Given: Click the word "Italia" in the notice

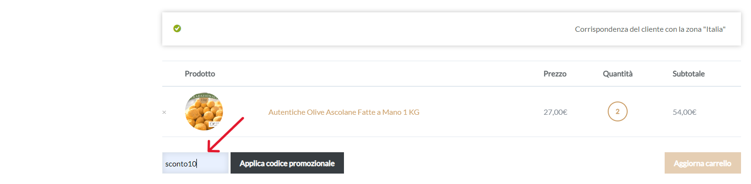Looking at the screenshot, I should click(714, 29).
